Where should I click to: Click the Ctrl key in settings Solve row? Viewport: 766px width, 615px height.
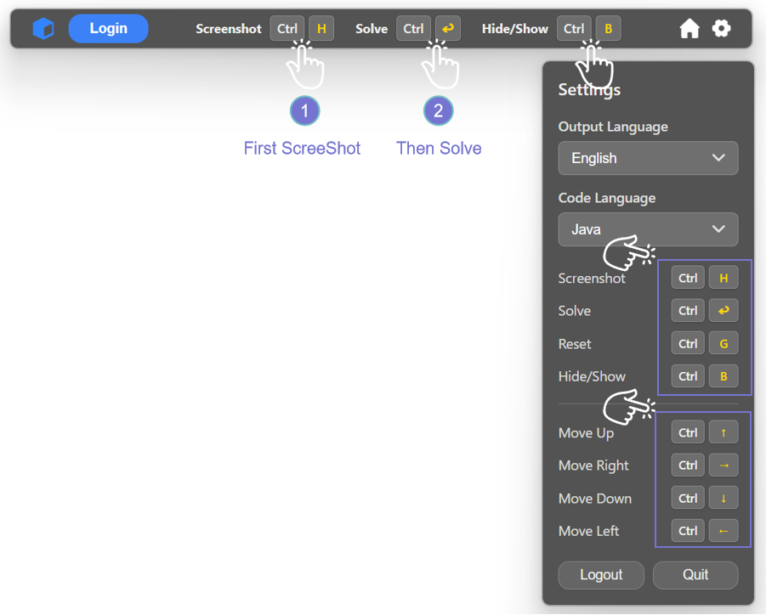click(x=688, y=311)
